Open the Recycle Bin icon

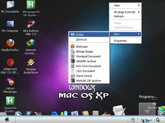[x=161, y=111]
